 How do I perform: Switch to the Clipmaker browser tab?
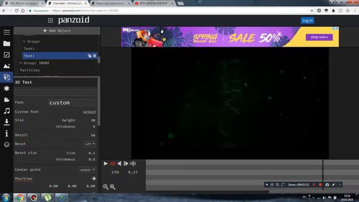pos(67,3)
